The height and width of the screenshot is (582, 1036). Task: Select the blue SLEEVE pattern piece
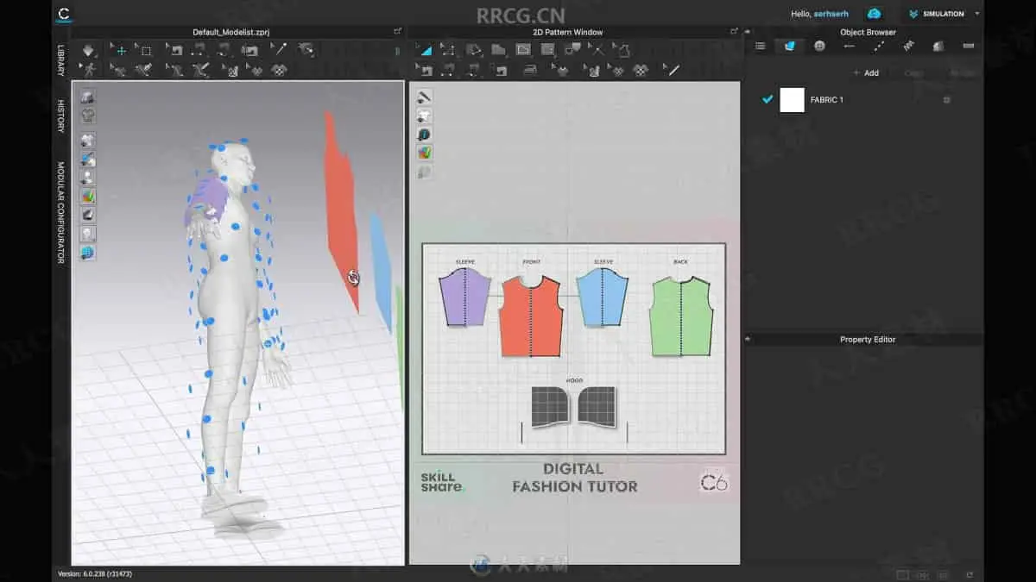click(601, 297)
